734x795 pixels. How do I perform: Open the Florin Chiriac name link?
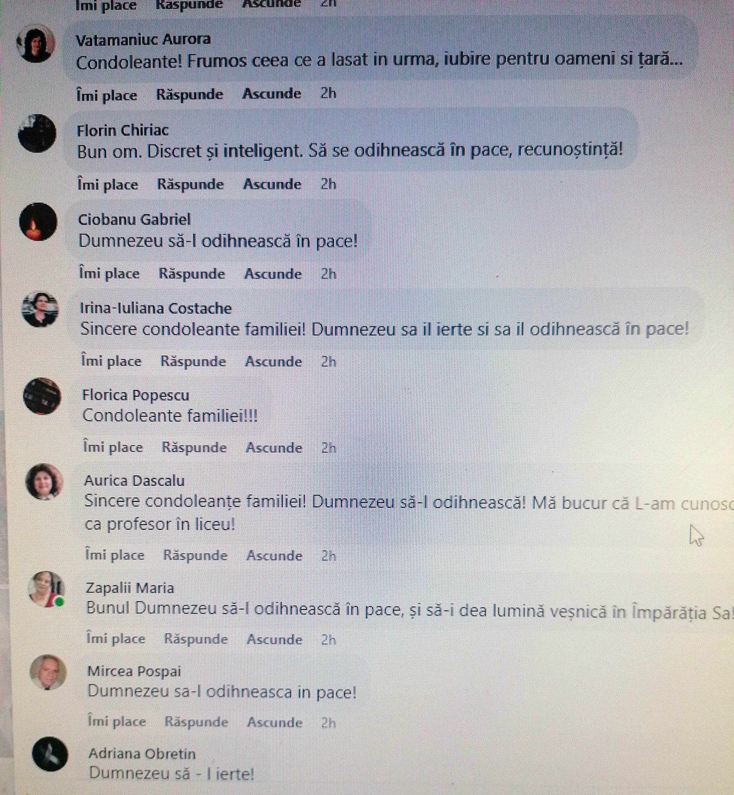pyautogui.click(x=123, y=130)
